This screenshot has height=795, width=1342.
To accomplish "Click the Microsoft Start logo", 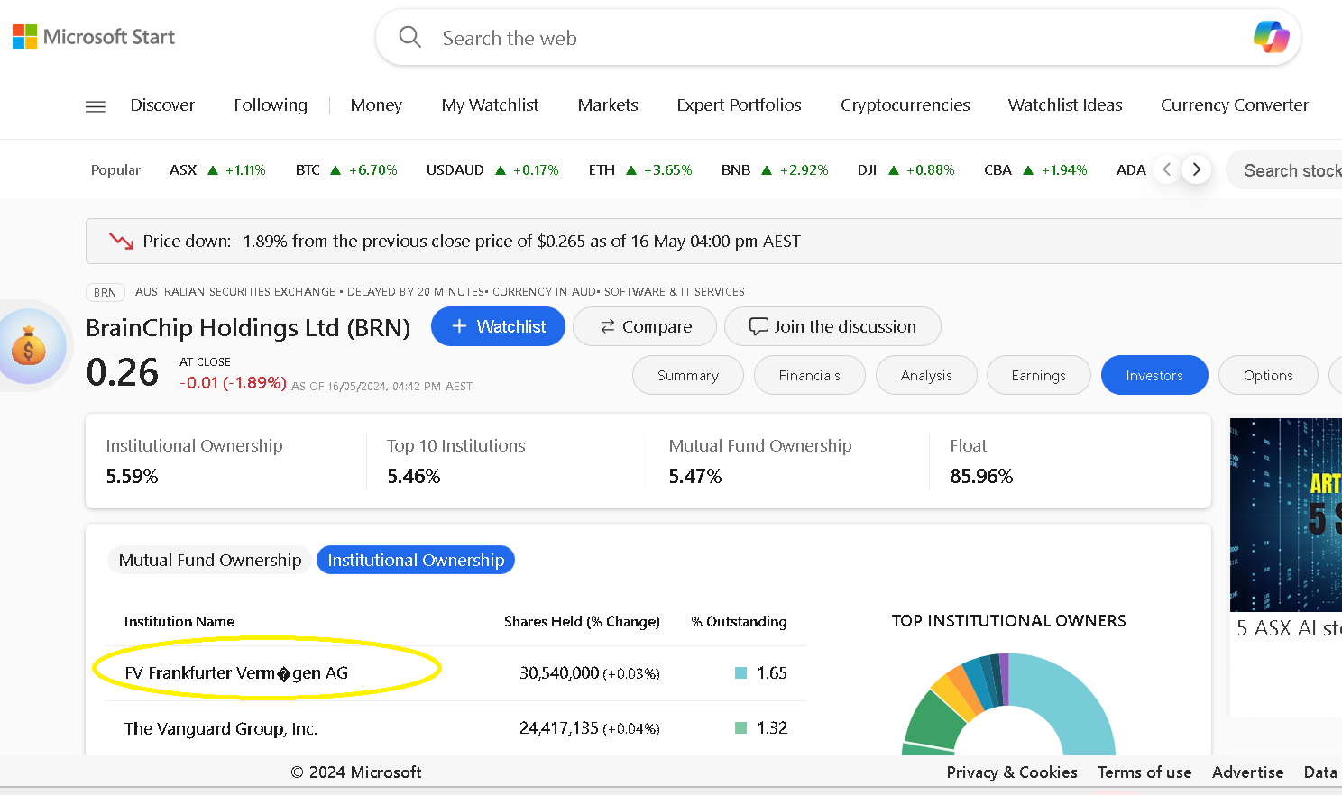I will pyautogui.click(x=94, y=37).
